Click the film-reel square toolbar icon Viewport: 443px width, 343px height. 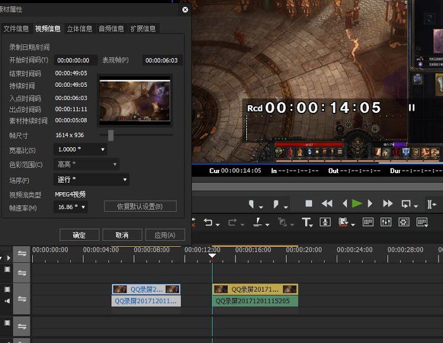coord(404,222)
